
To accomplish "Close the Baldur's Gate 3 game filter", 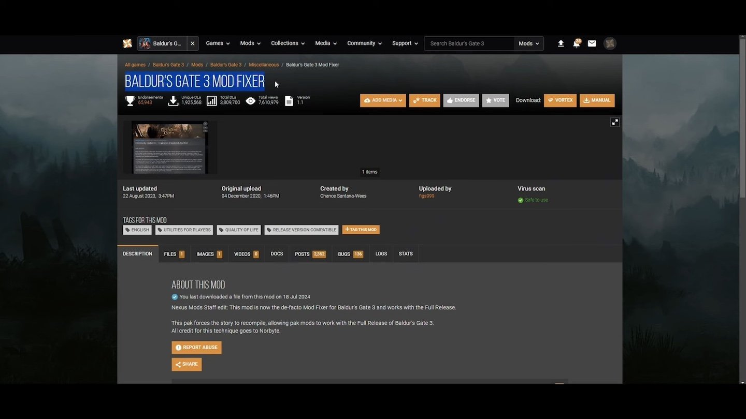I will [192, 43].
